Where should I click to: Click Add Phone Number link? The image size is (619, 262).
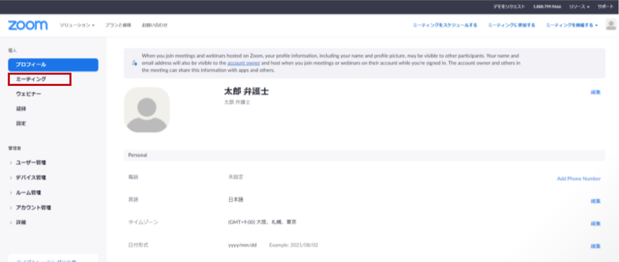tap(579, 179)
